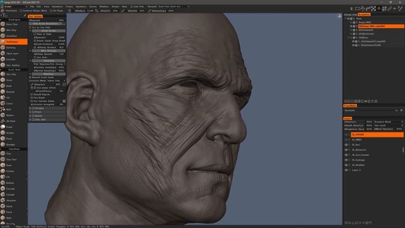Image resolution: width=405 pixels, height=228 pixels.
Task: Open the Geometry menu
Action: 81,6
